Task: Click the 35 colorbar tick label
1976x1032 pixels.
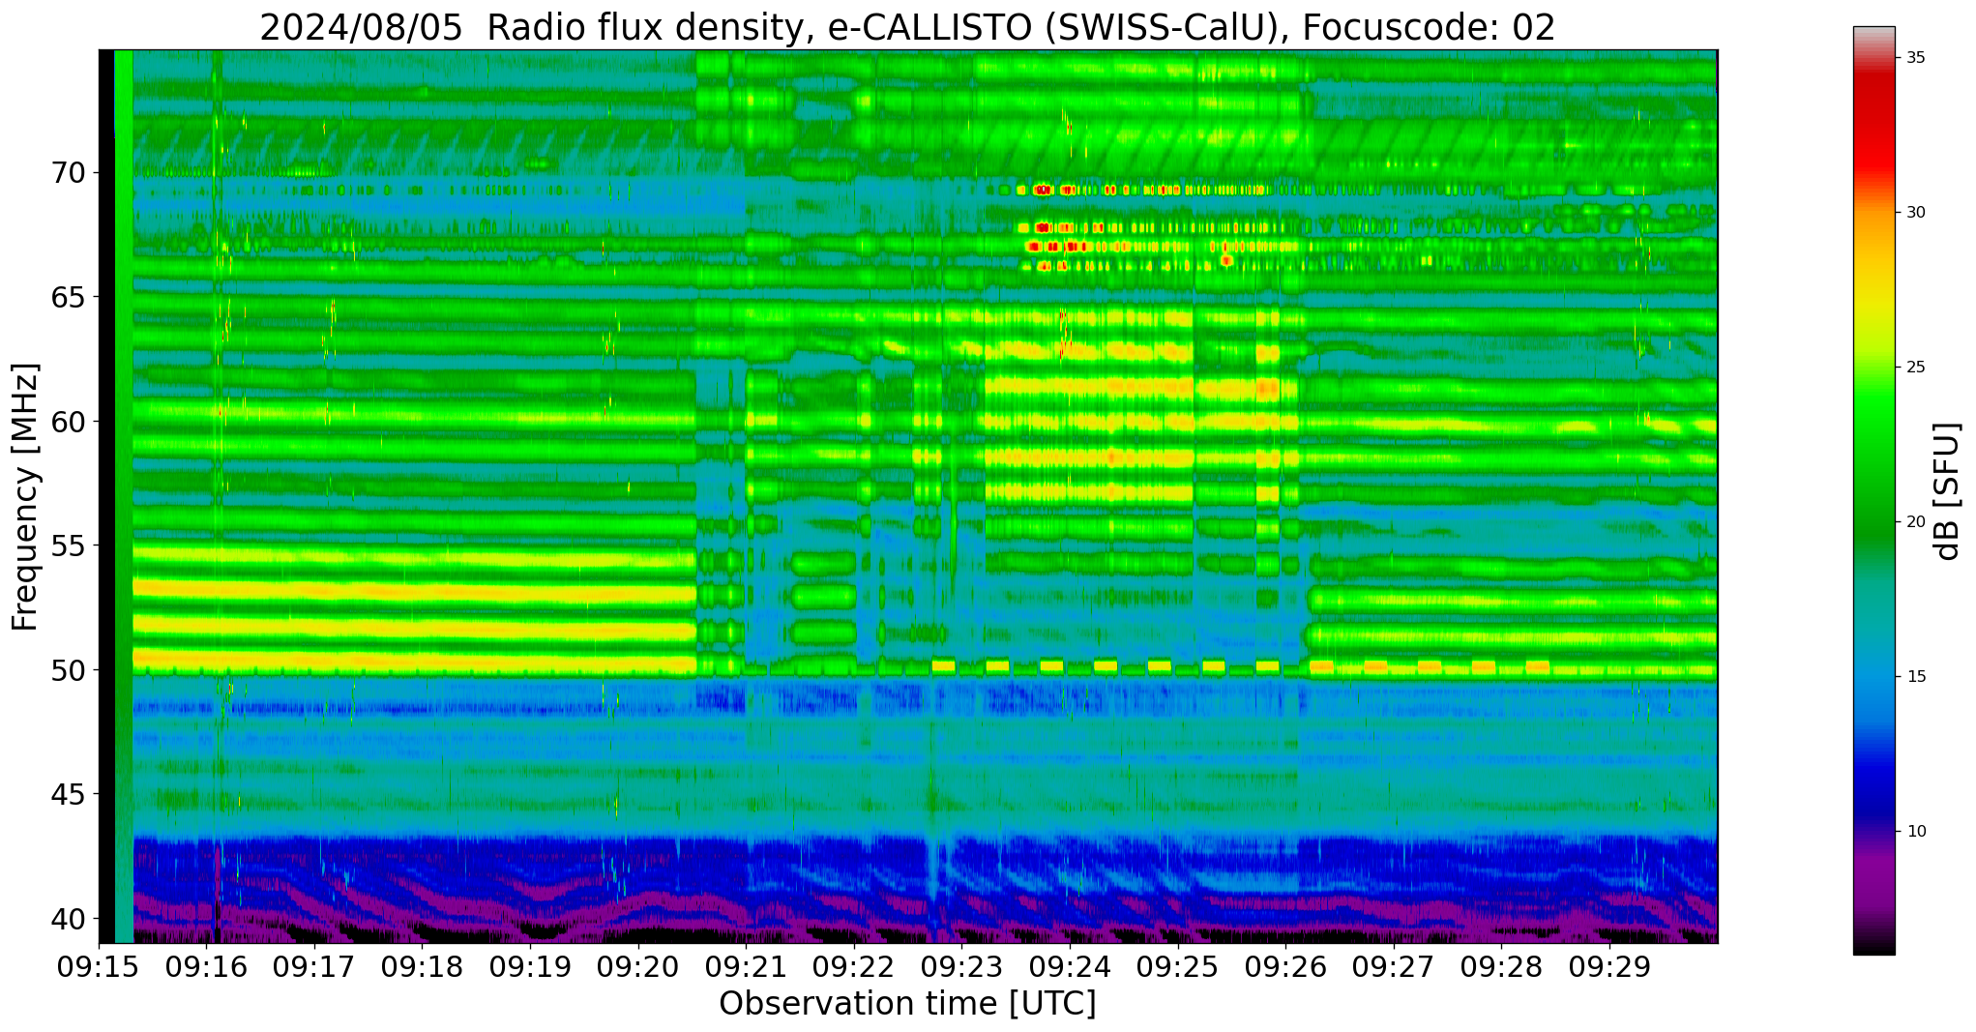Action: click(x=1915, y=58)
